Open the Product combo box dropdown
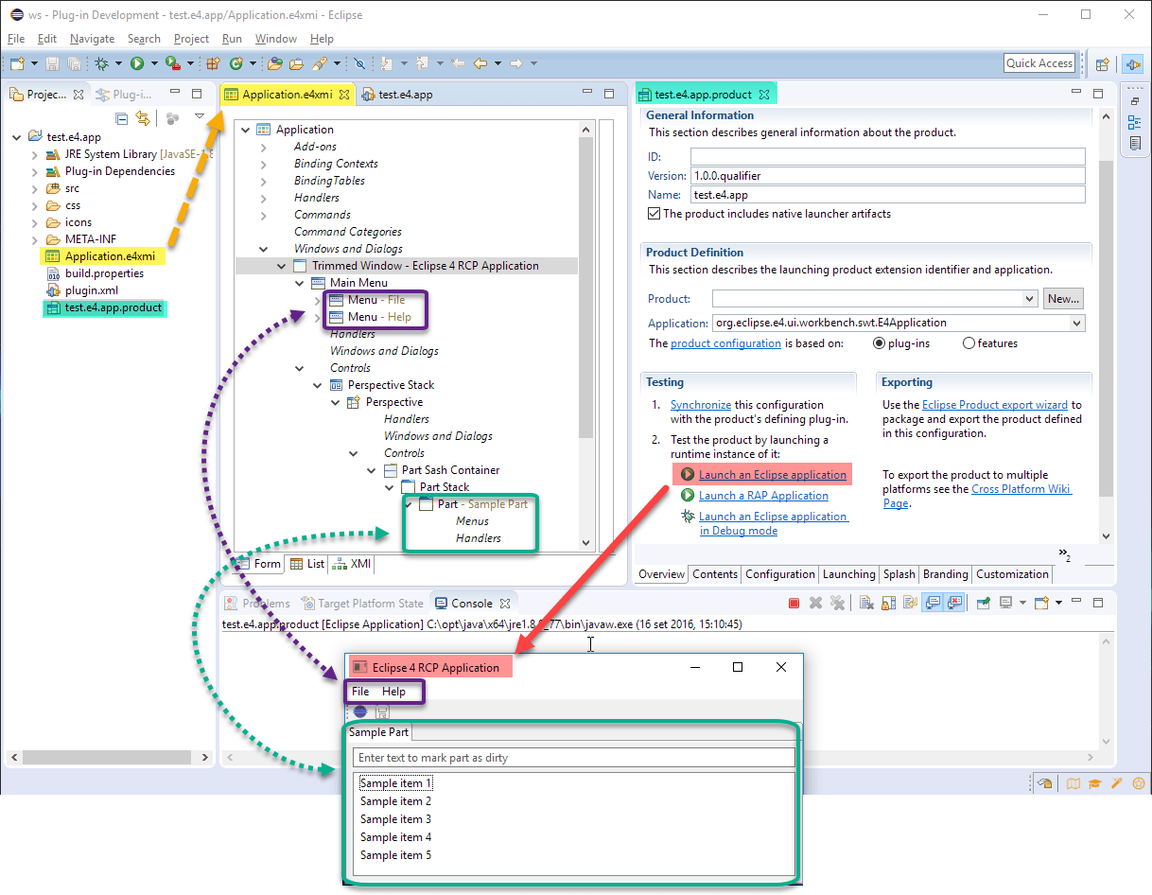 pyautogui.click(x=1030, y=299)
